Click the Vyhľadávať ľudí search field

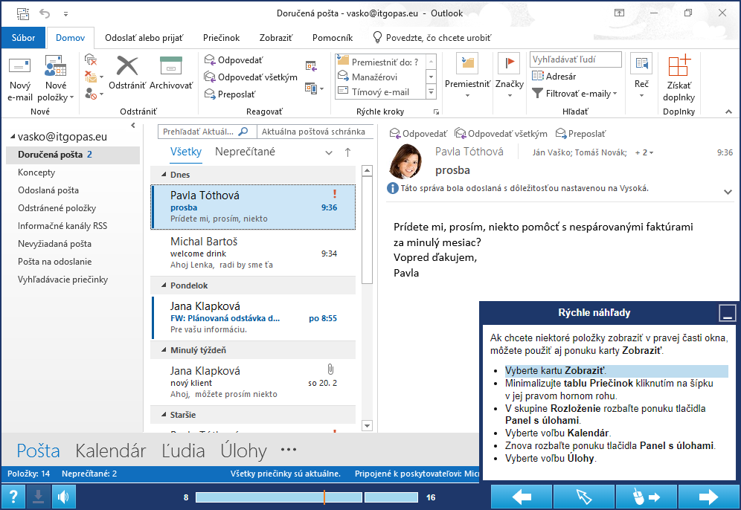click(576, 59)
